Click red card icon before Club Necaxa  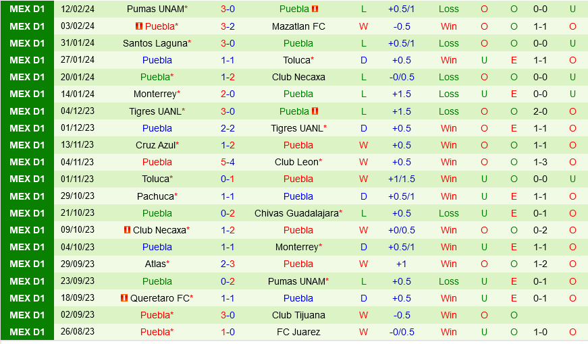tap(127, 230)
